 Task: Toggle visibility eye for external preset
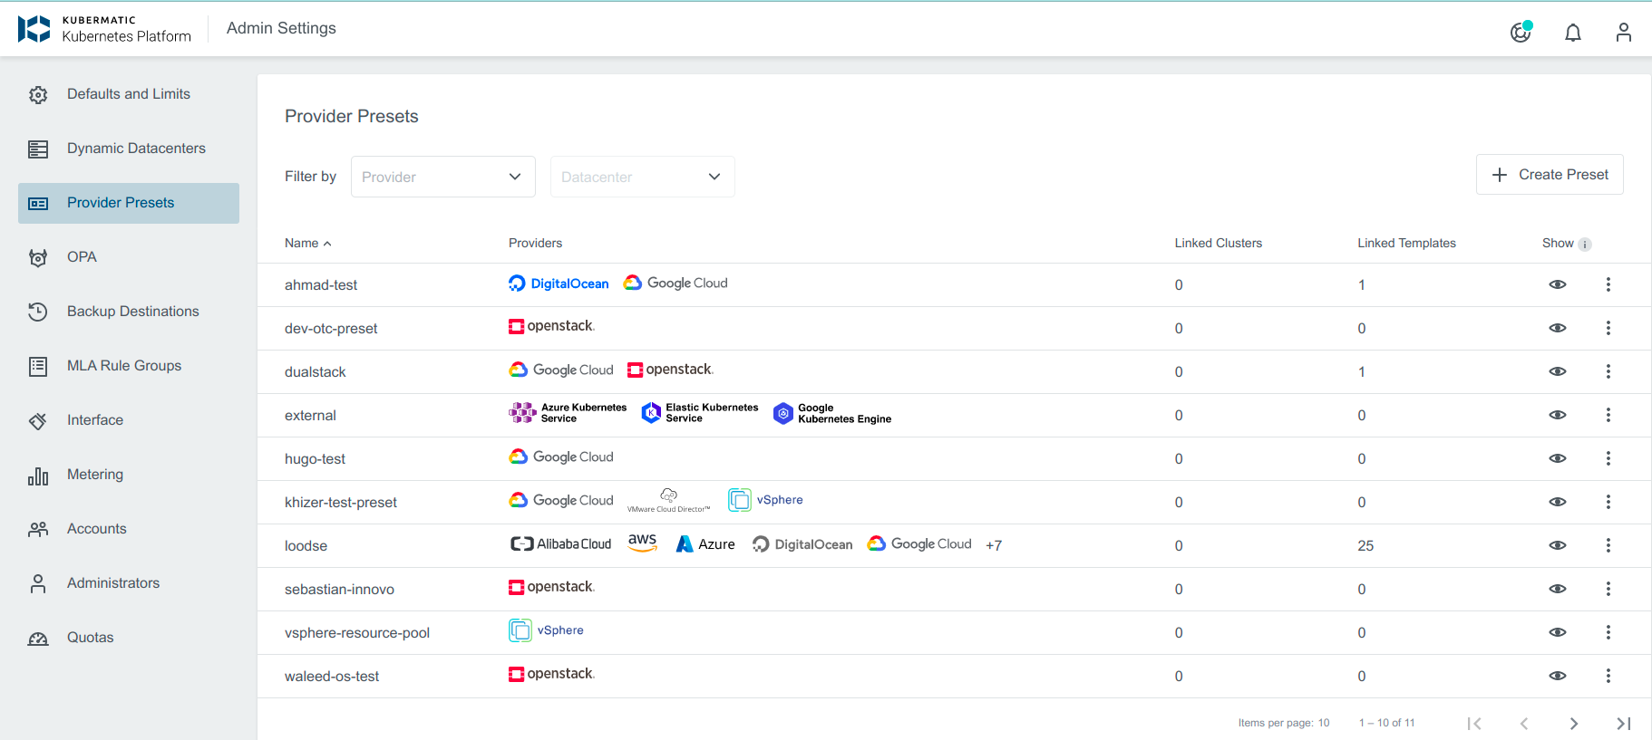(x=1558, y=415)
